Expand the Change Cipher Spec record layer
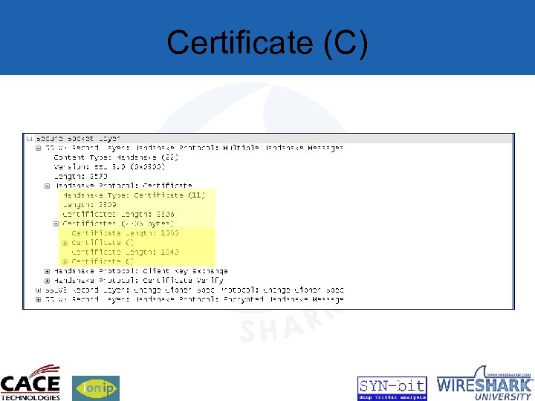The image size is (535, 401). pos(39,290)
